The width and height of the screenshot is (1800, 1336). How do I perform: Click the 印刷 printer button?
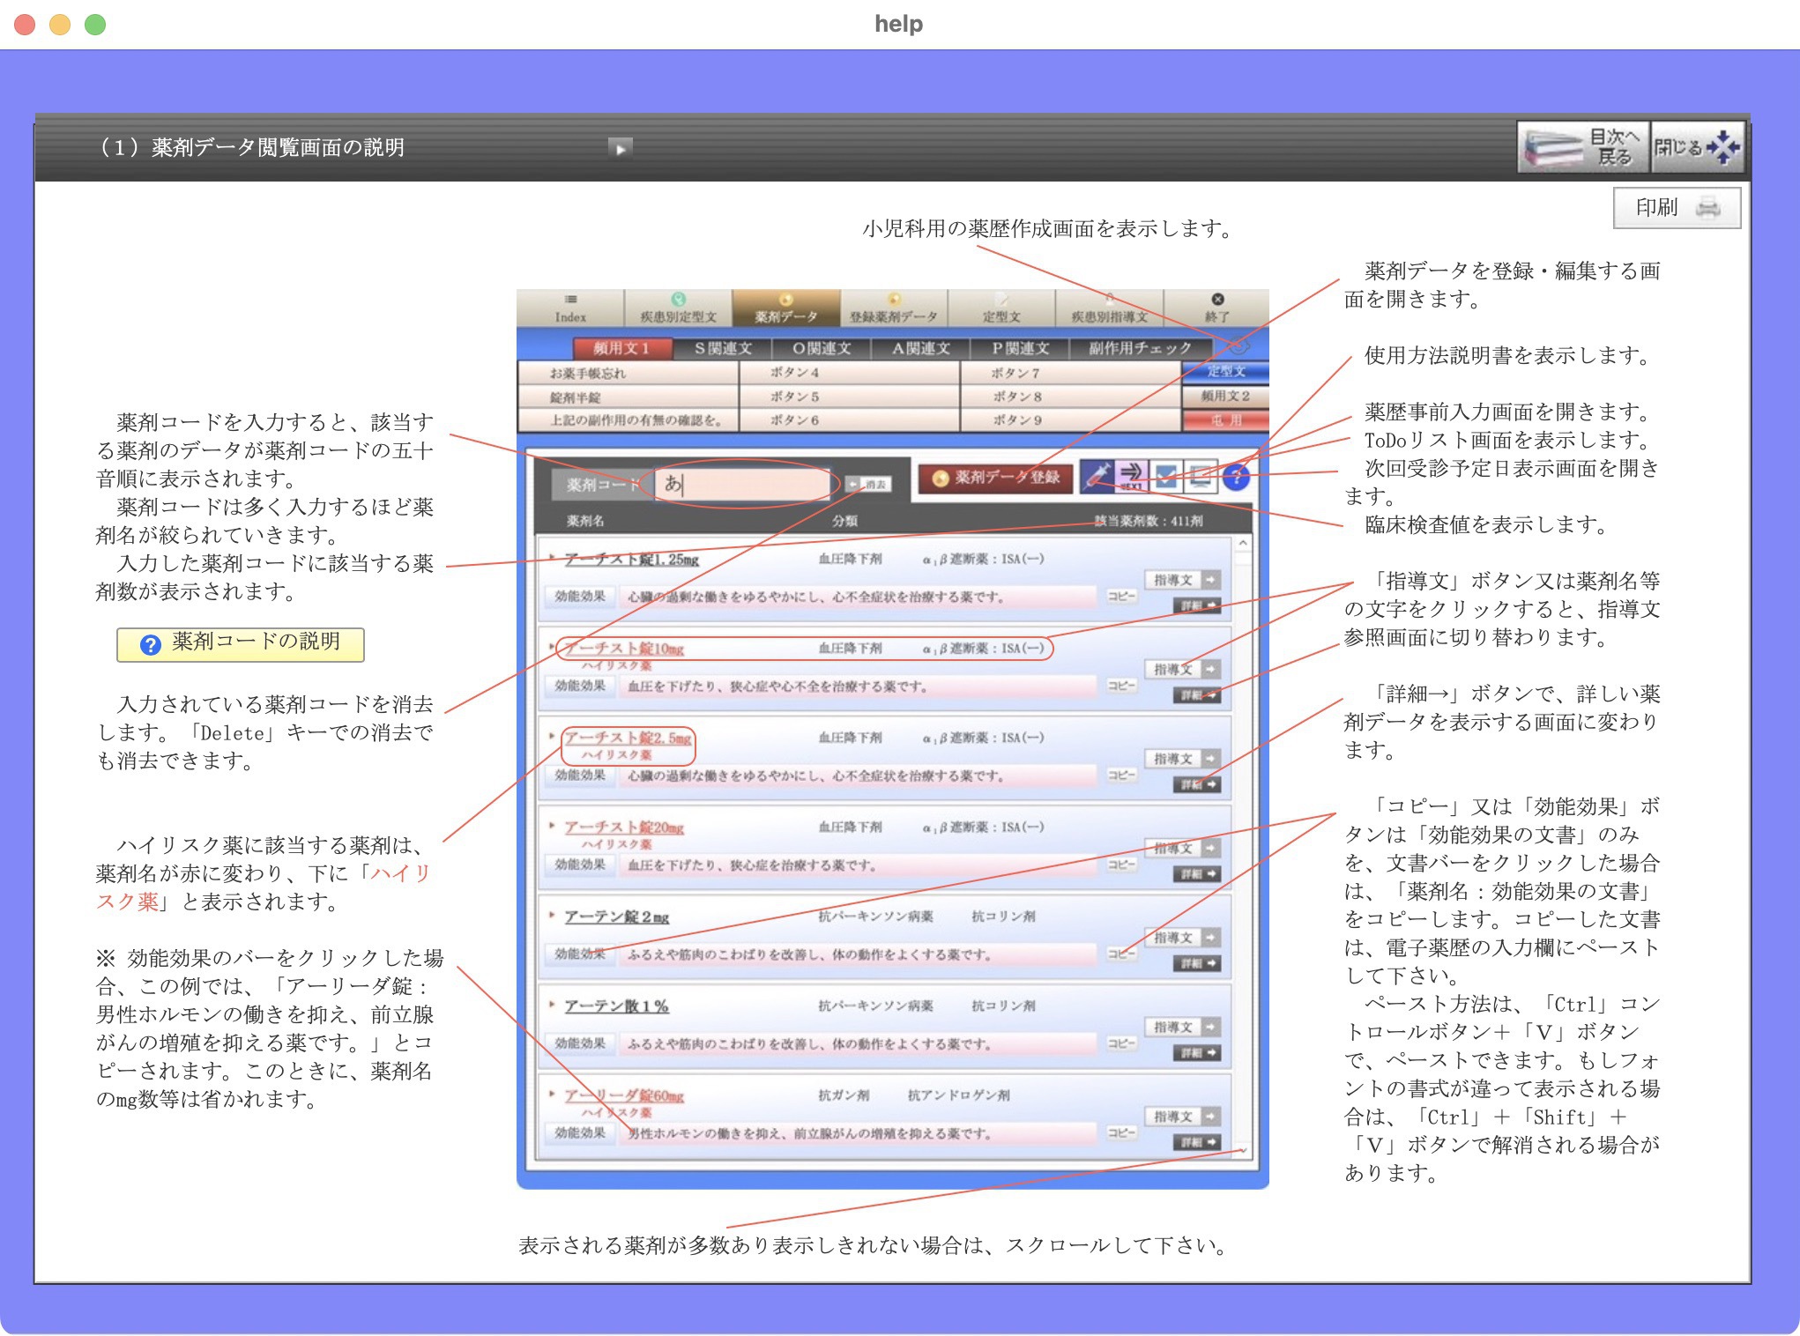click(1676, 208)
